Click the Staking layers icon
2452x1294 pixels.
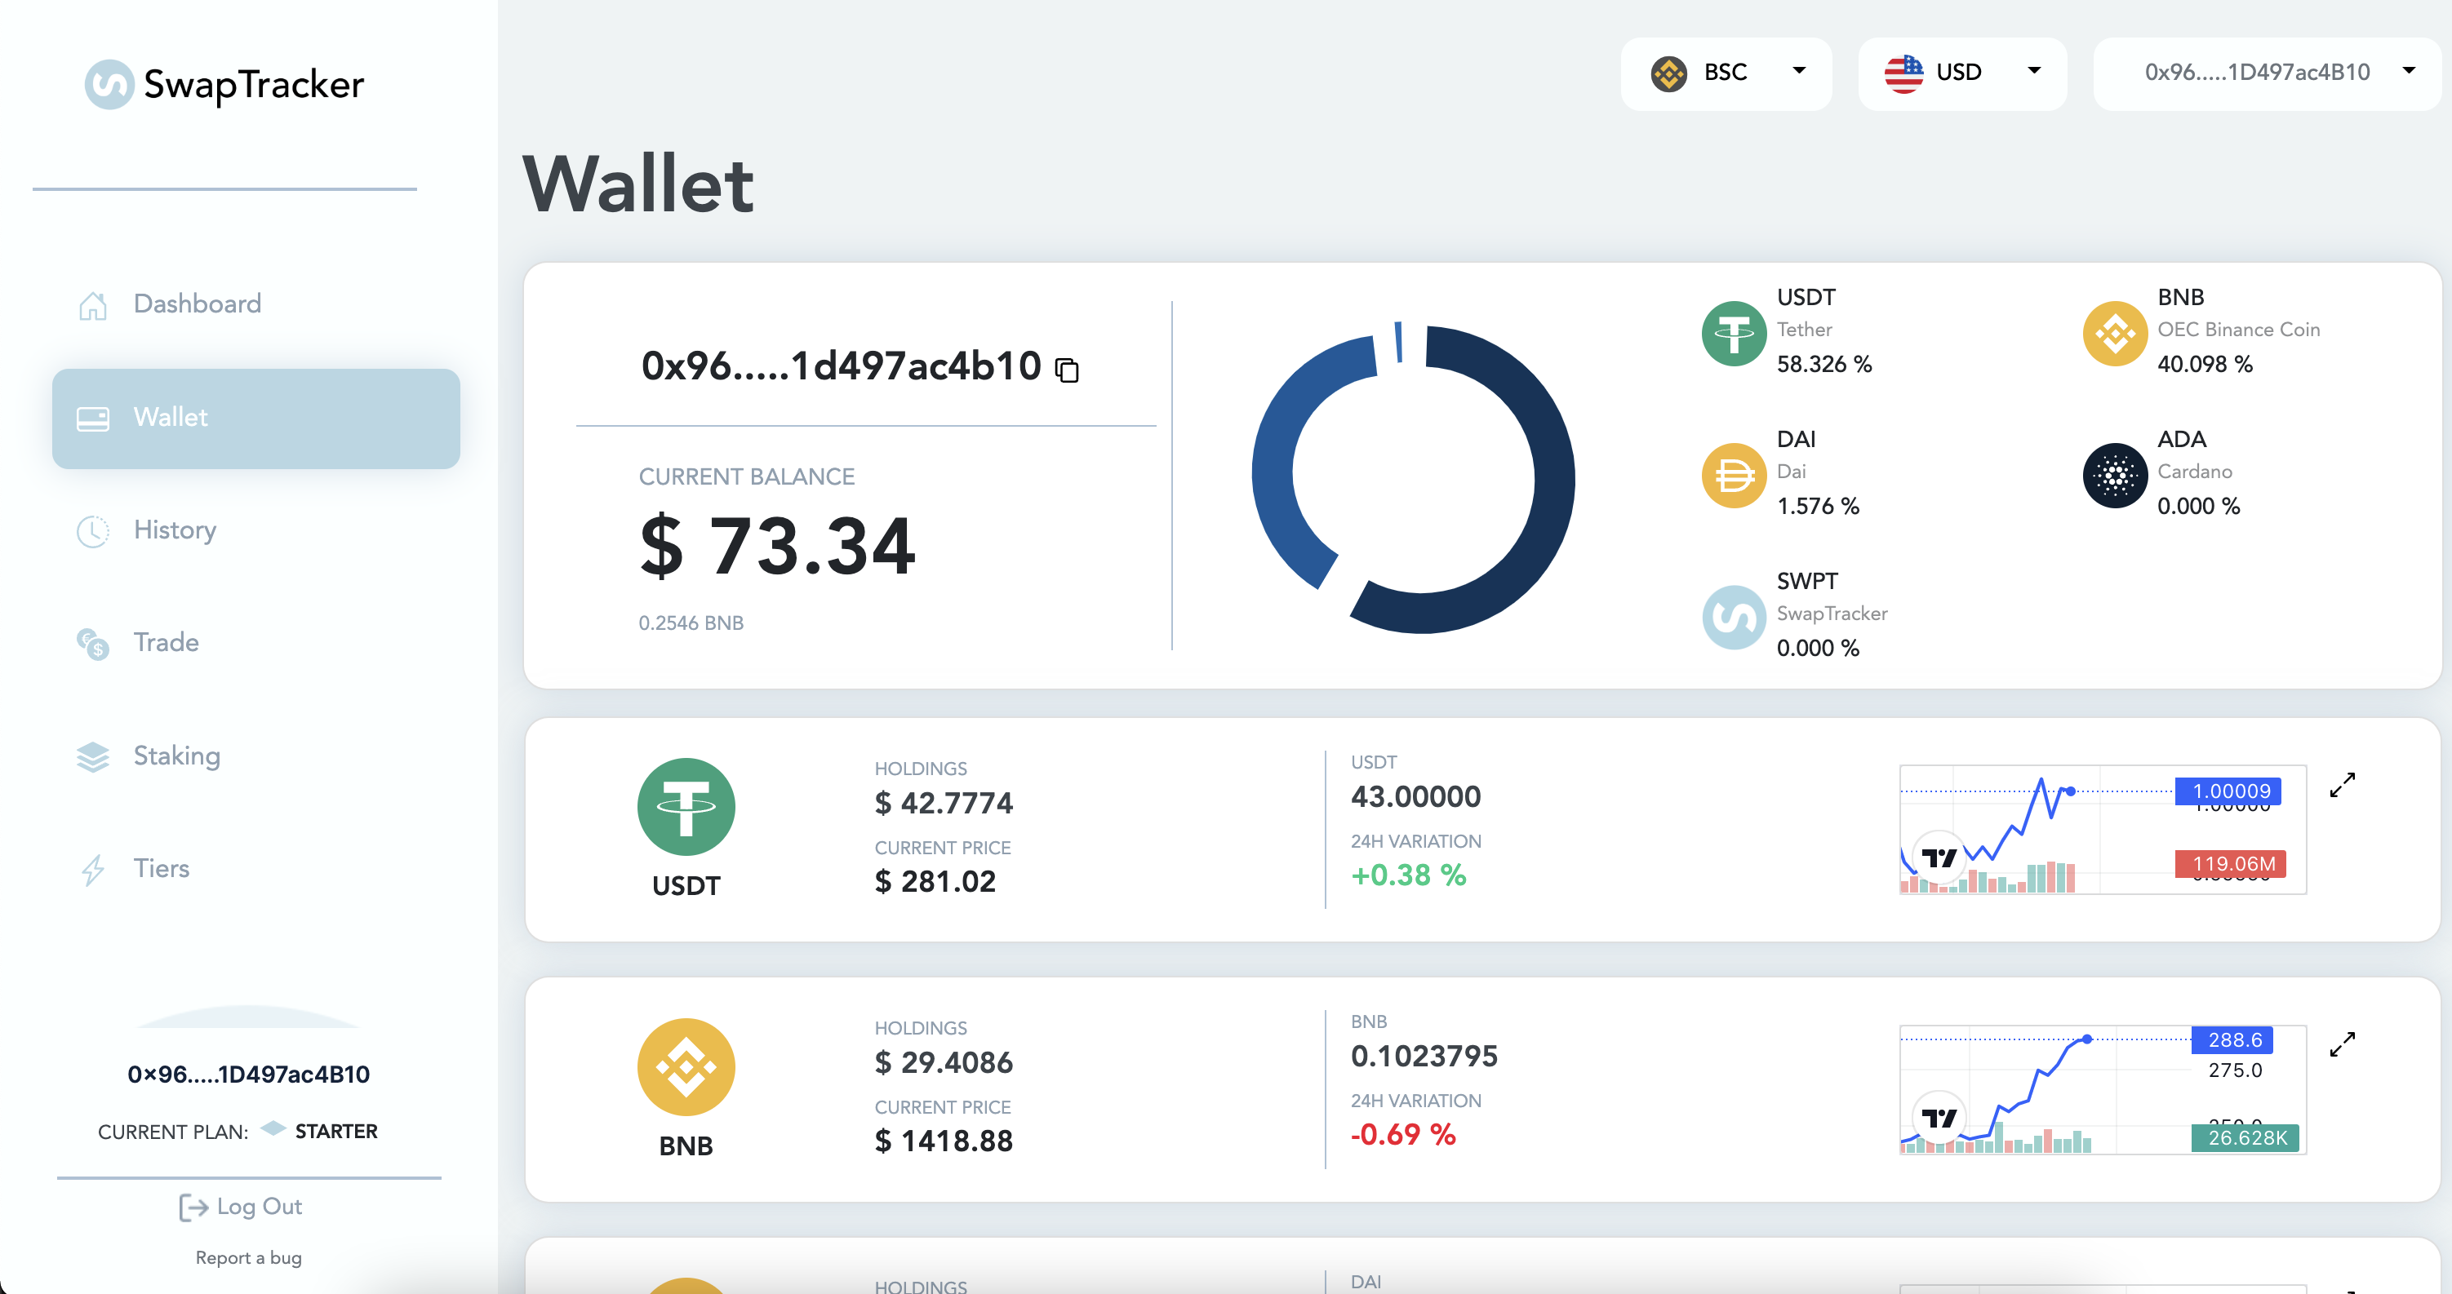click(92, 757)
